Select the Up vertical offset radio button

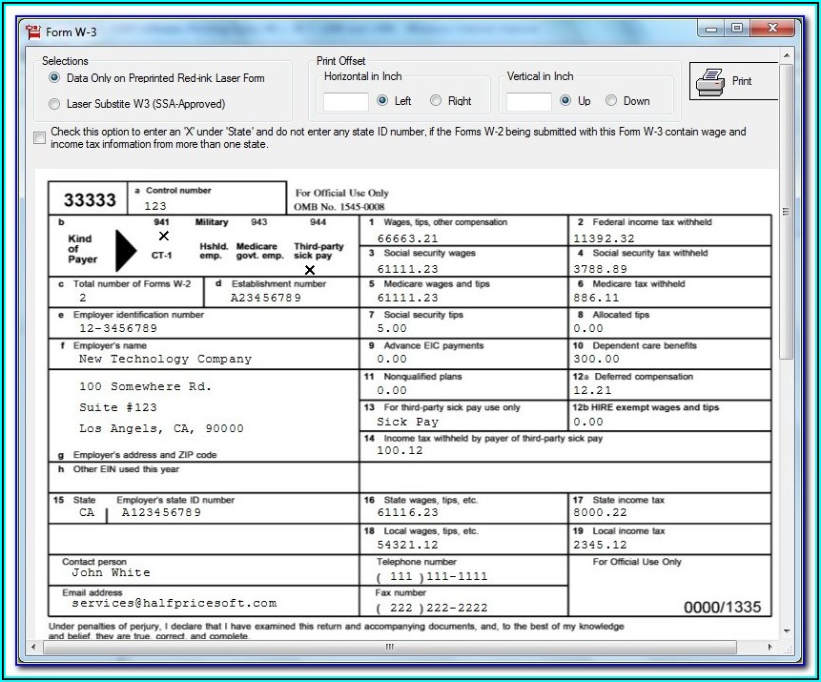tap(565, 101)
